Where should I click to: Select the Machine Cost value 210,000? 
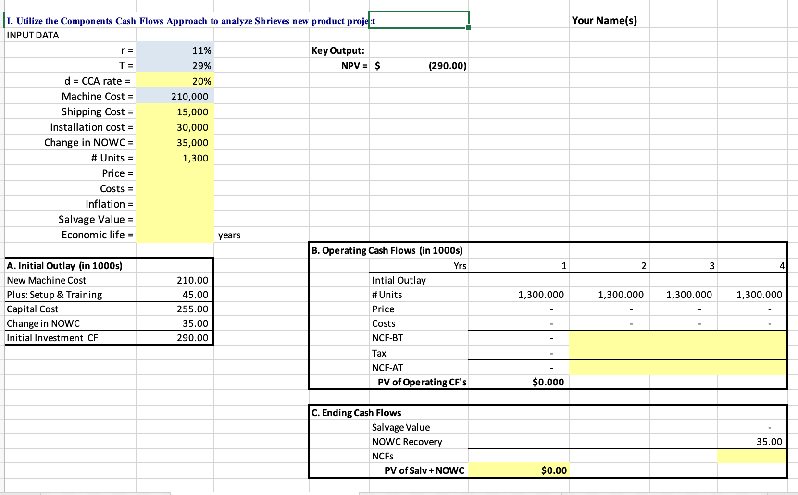(175, 97)
